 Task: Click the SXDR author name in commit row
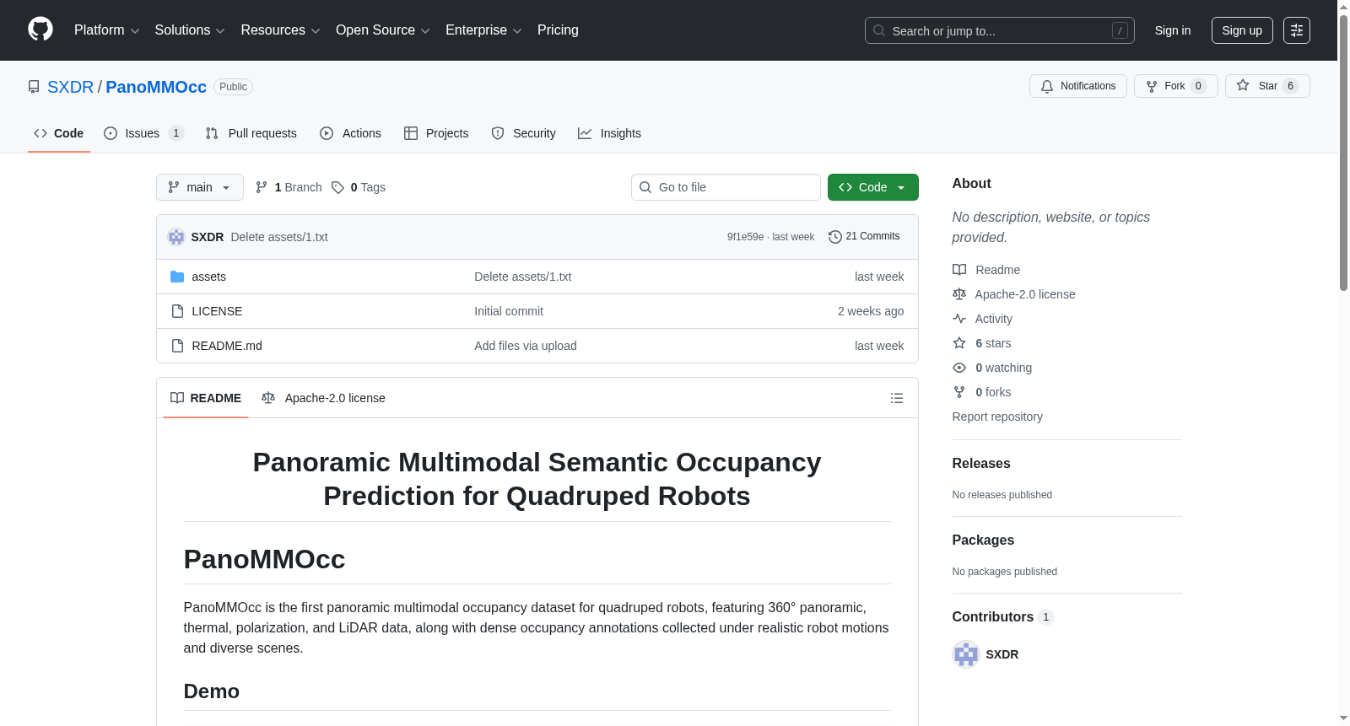coord(208,237)
